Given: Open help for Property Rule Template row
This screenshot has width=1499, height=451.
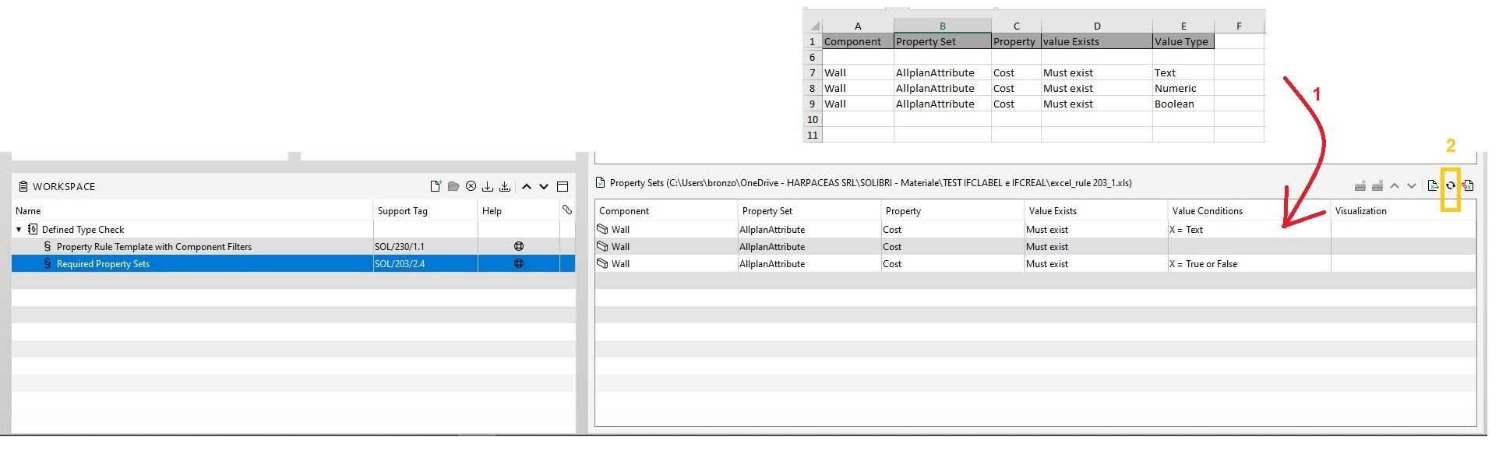Looking at the screenshot, I should coord(519,246).
